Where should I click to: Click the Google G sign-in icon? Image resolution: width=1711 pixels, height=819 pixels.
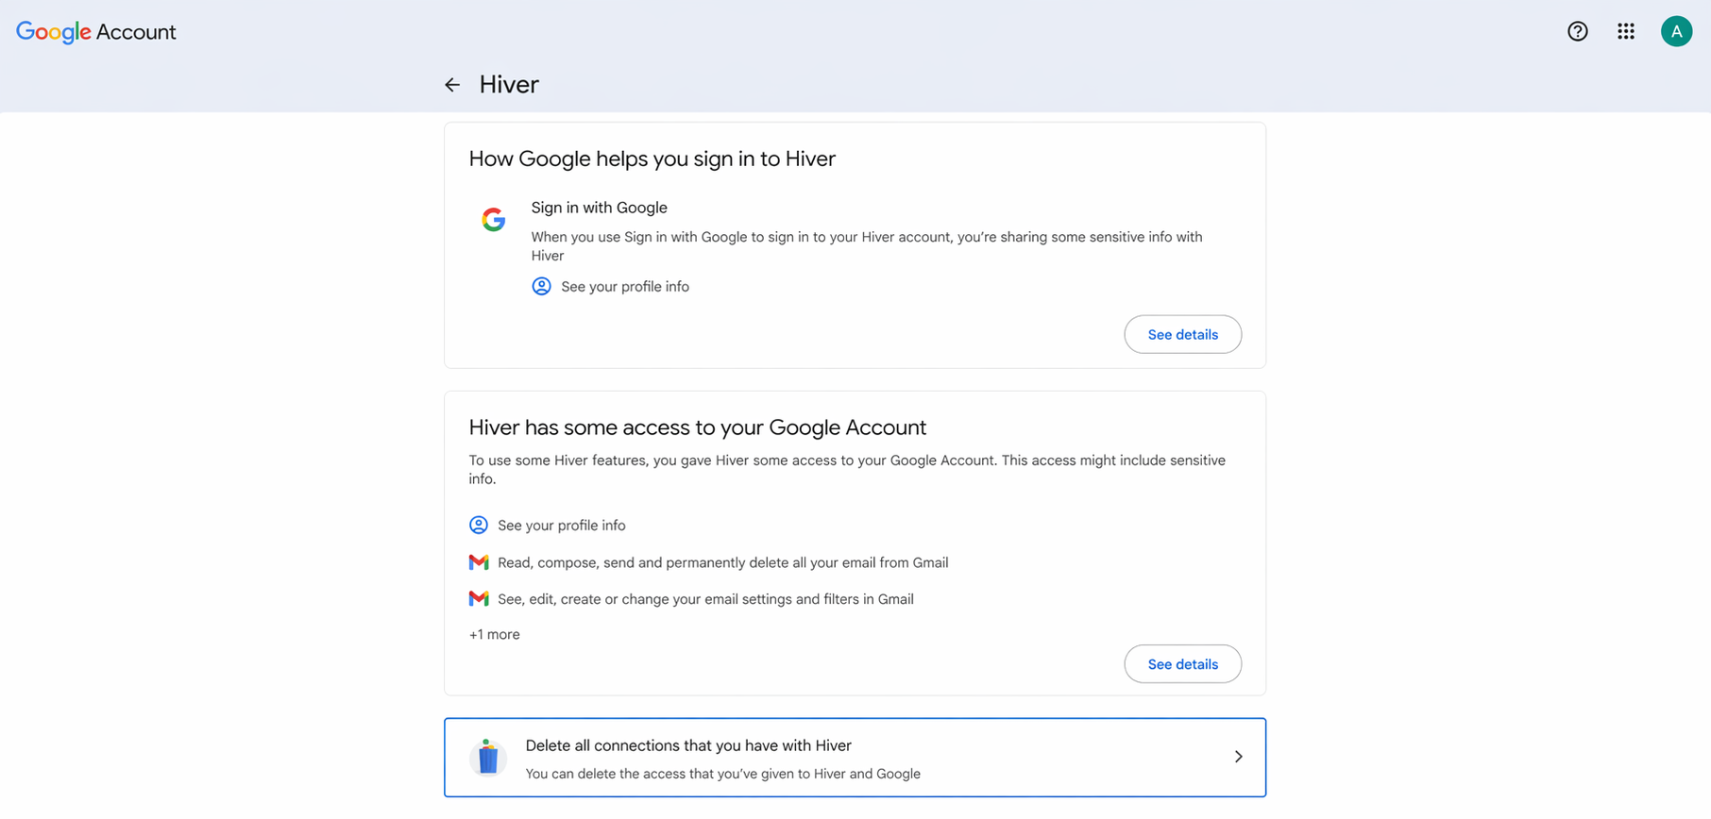[493, 220]
